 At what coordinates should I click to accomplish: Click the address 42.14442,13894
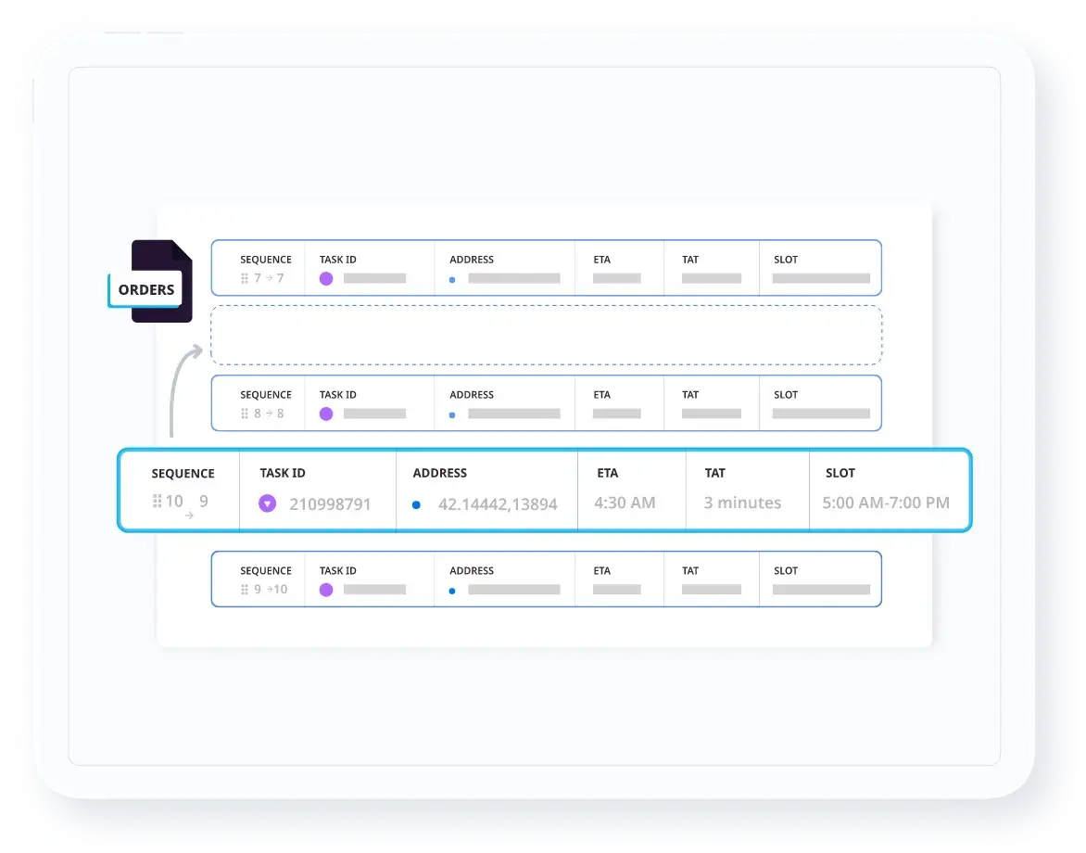click(x=498, y=504)
